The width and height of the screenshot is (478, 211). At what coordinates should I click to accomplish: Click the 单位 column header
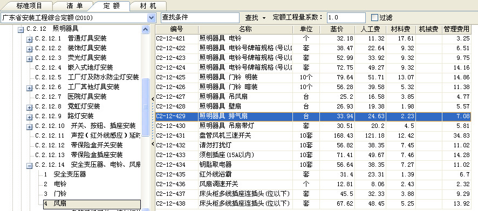(306, 30)
